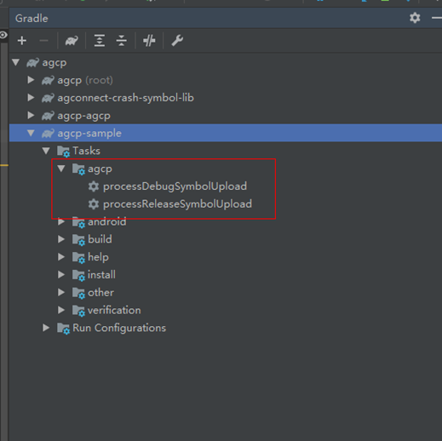This screenshot has width=442, height=441.
Task: Click the Run Configurations folder icon
Action: [x=63, y=329]
